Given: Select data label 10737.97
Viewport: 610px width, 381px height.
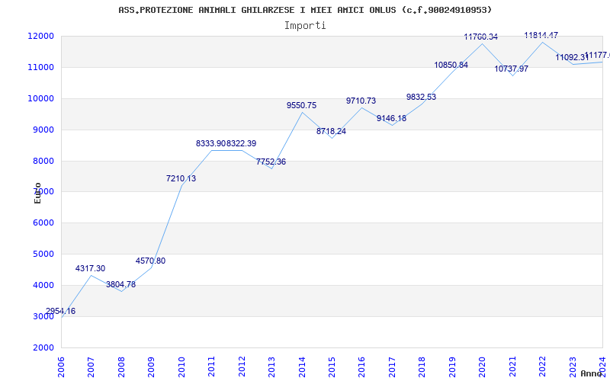Looking at the screenshot, I should point(512,69).
